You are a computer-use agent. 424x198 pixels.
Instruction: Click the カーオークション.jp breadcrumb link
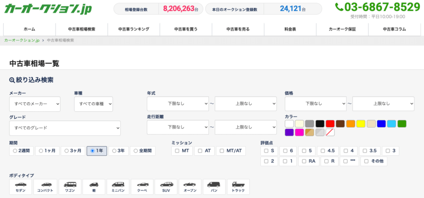[22, 40]
